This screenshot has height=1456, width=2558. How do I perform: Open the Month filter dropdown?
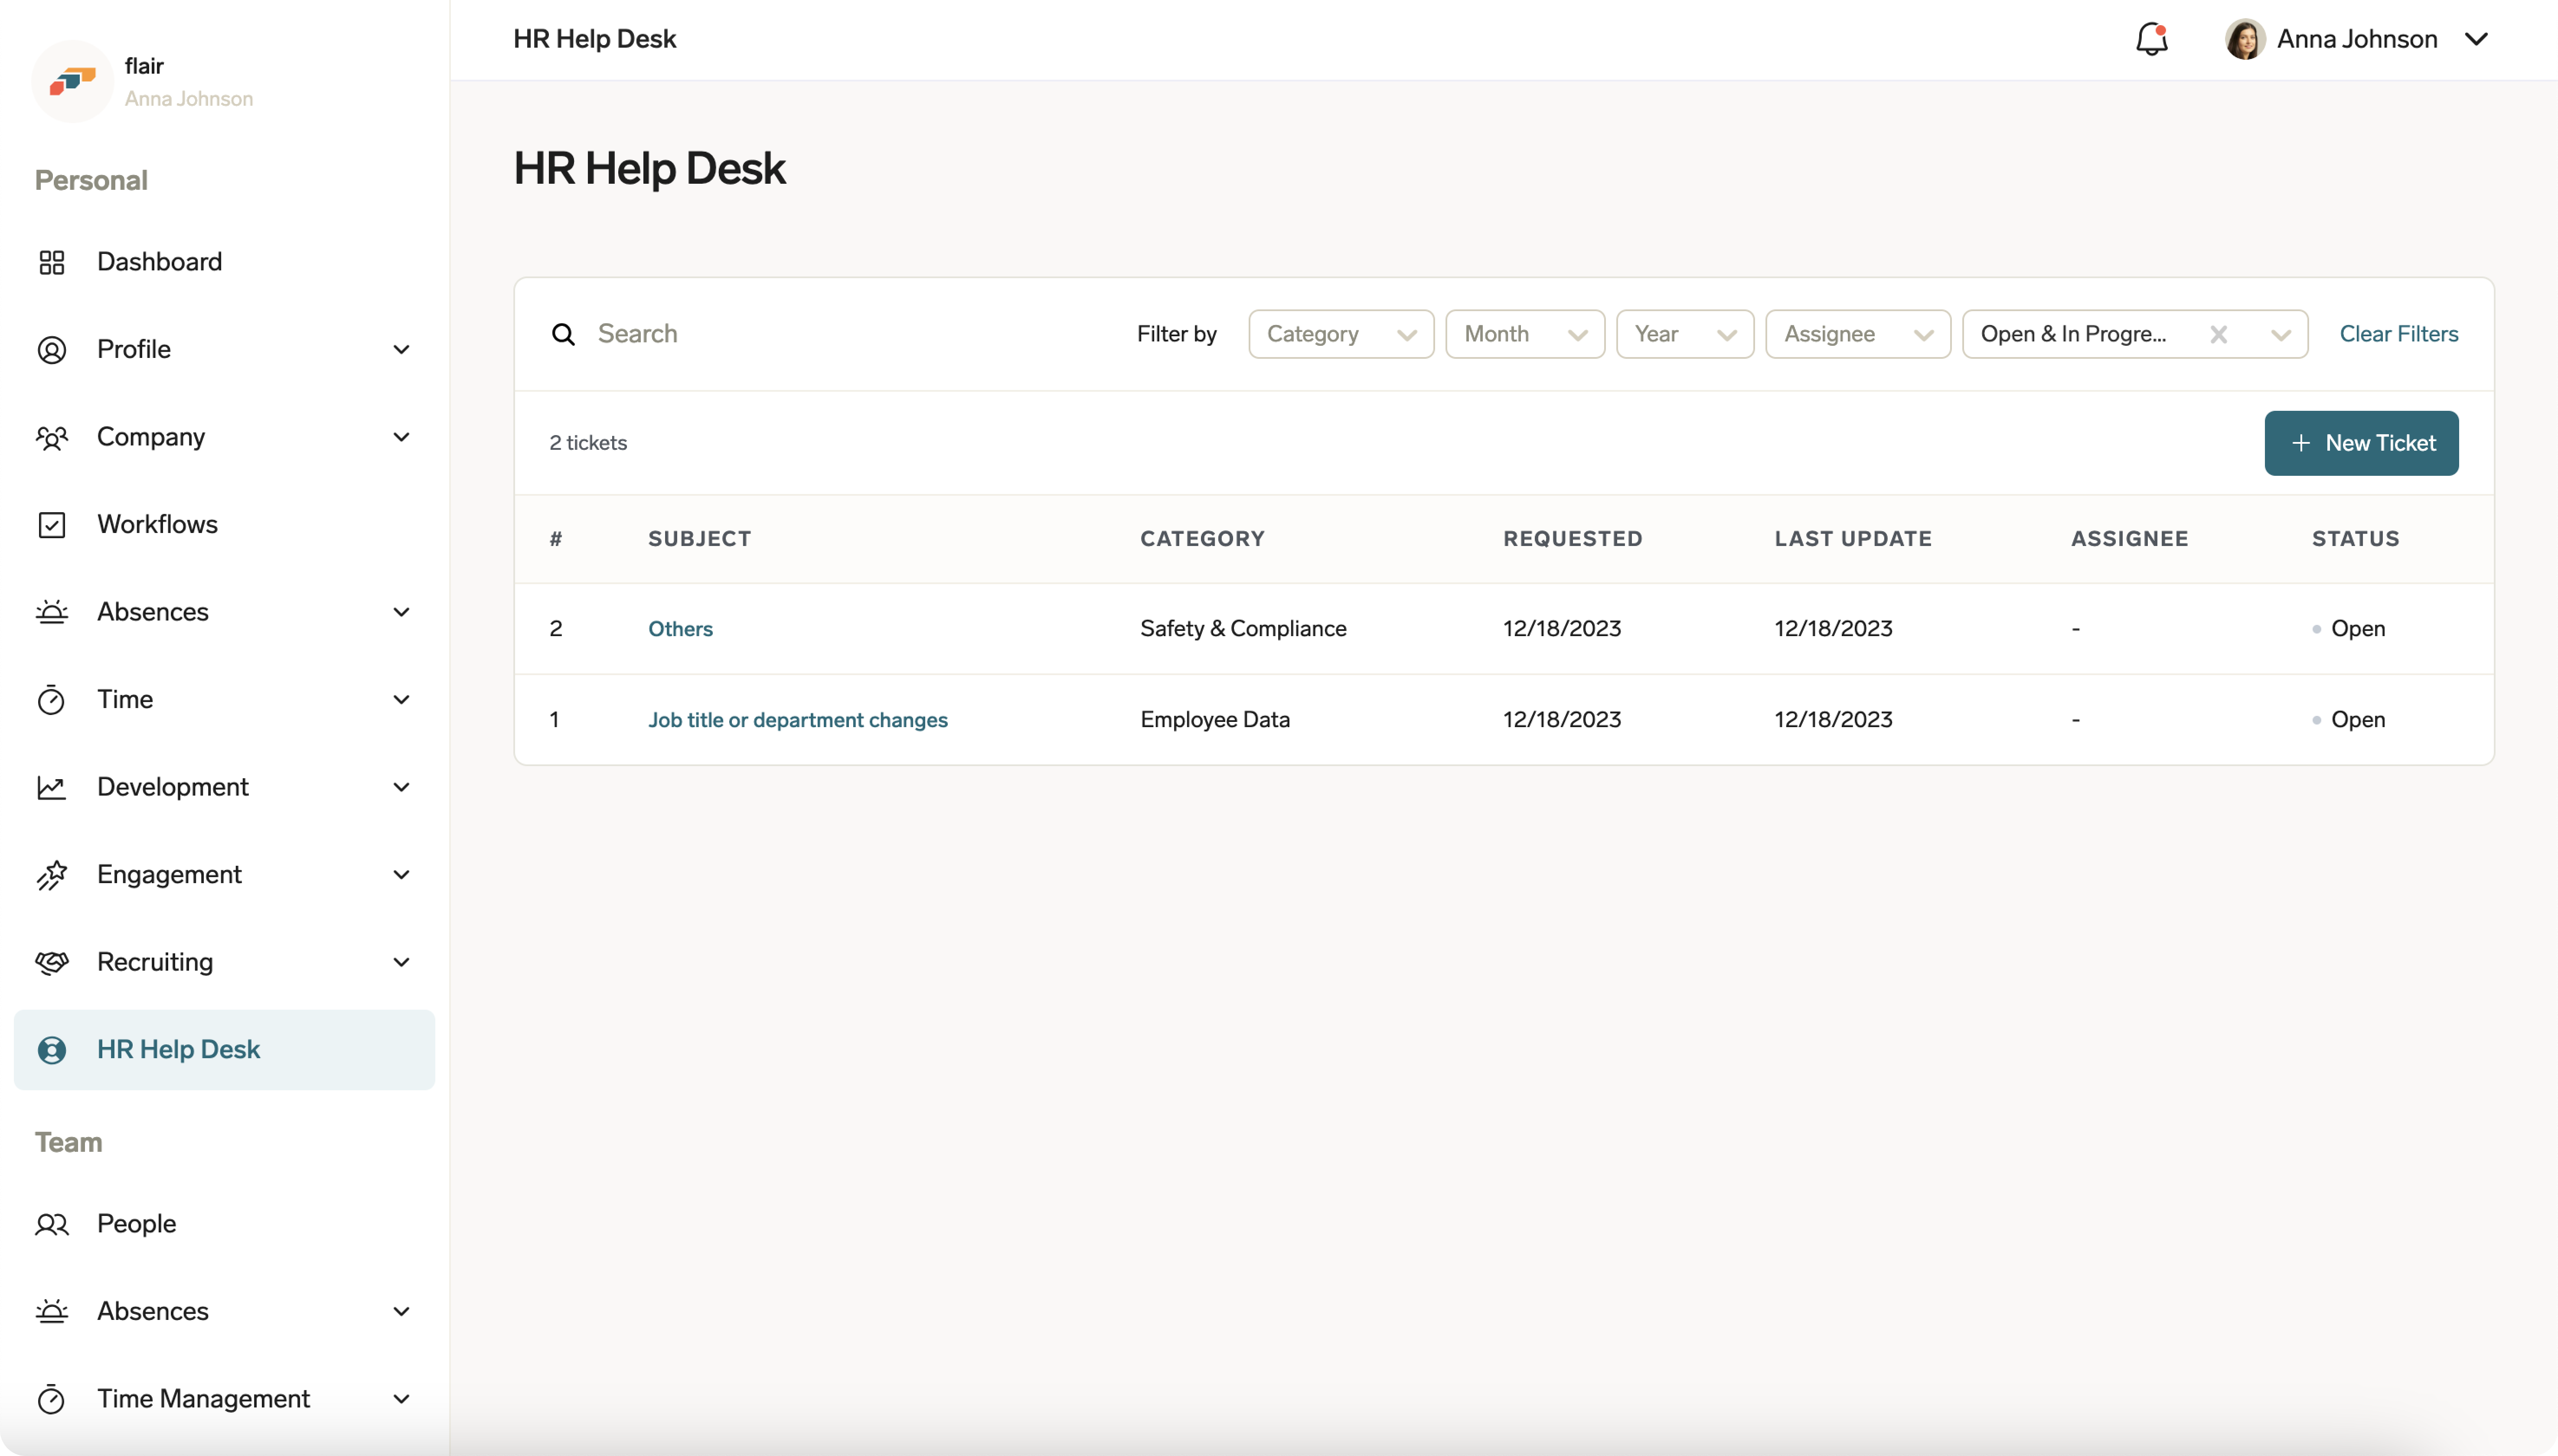pyautogui.click(x=1524, y=334)
